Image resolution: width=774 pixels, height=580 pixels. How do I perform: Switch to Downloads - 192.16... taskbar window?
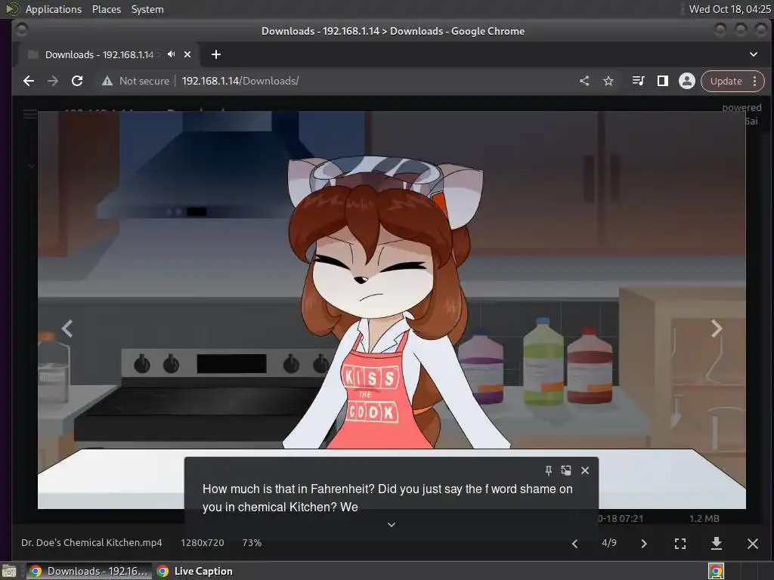tap(89, 571)
